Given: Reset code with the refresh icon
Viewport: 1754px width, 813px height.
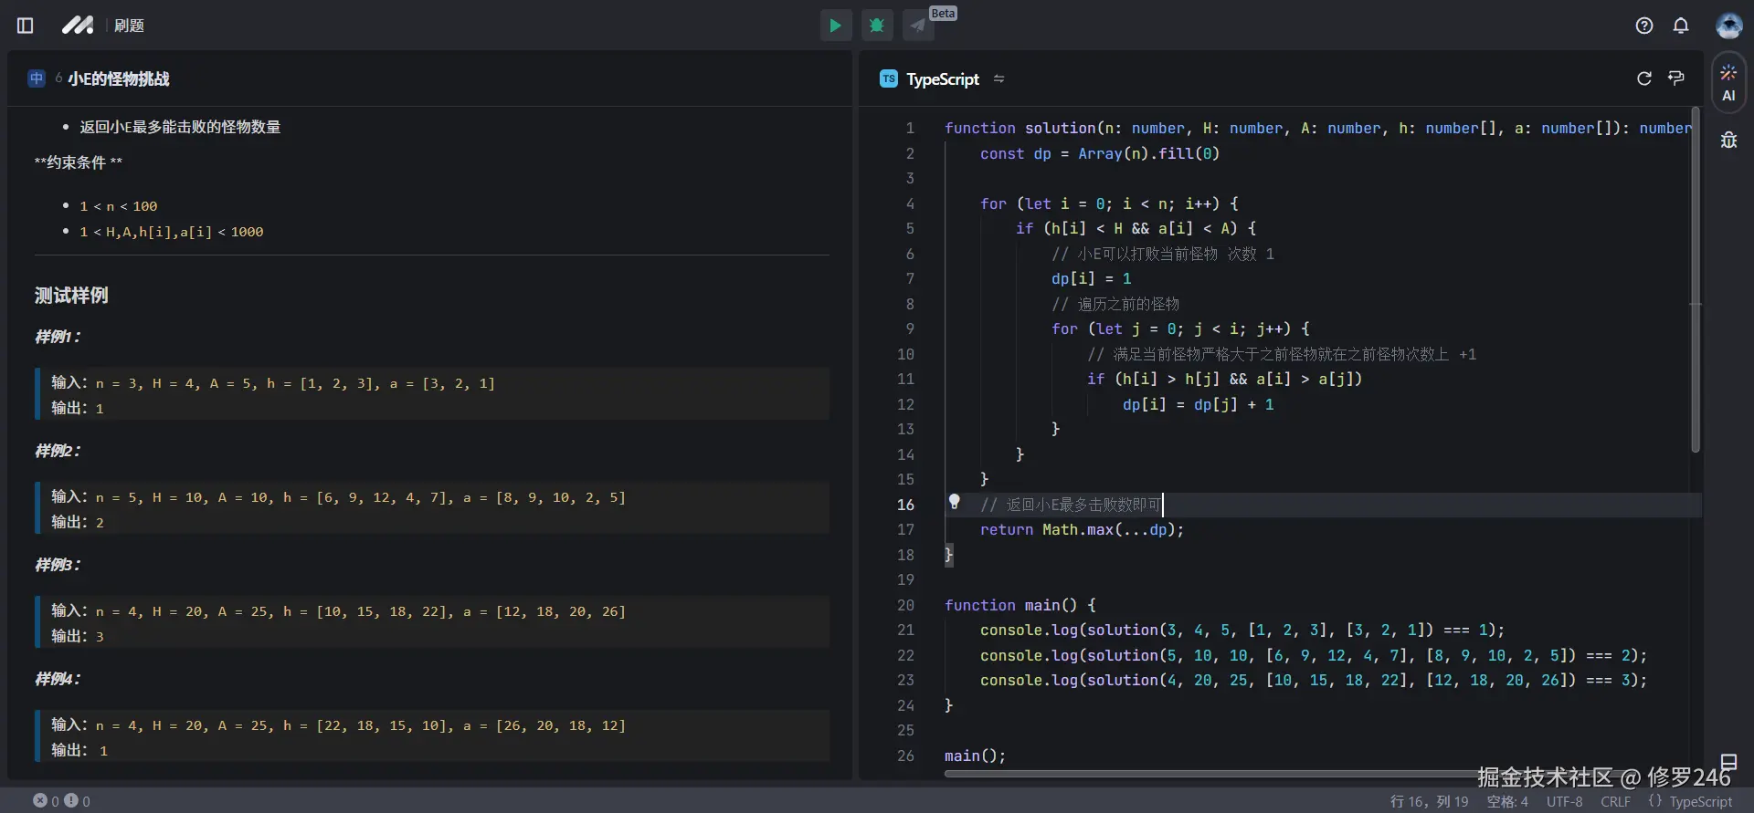Looking at the screenshot, I should [1644, 78].
